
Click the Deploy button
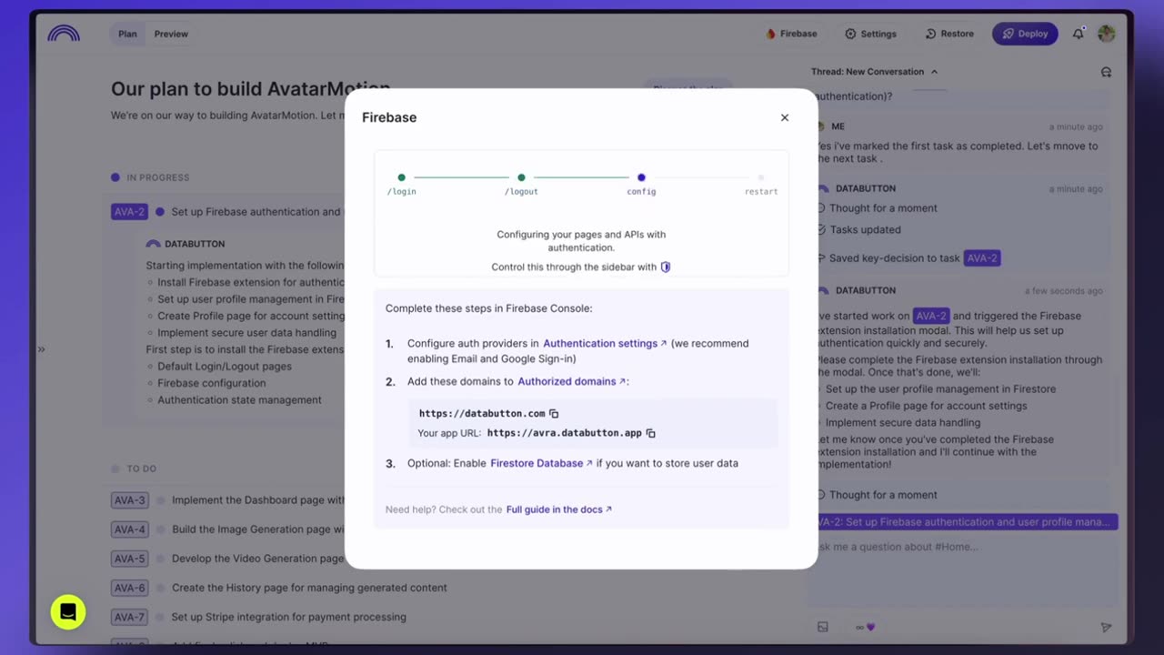1025,34
